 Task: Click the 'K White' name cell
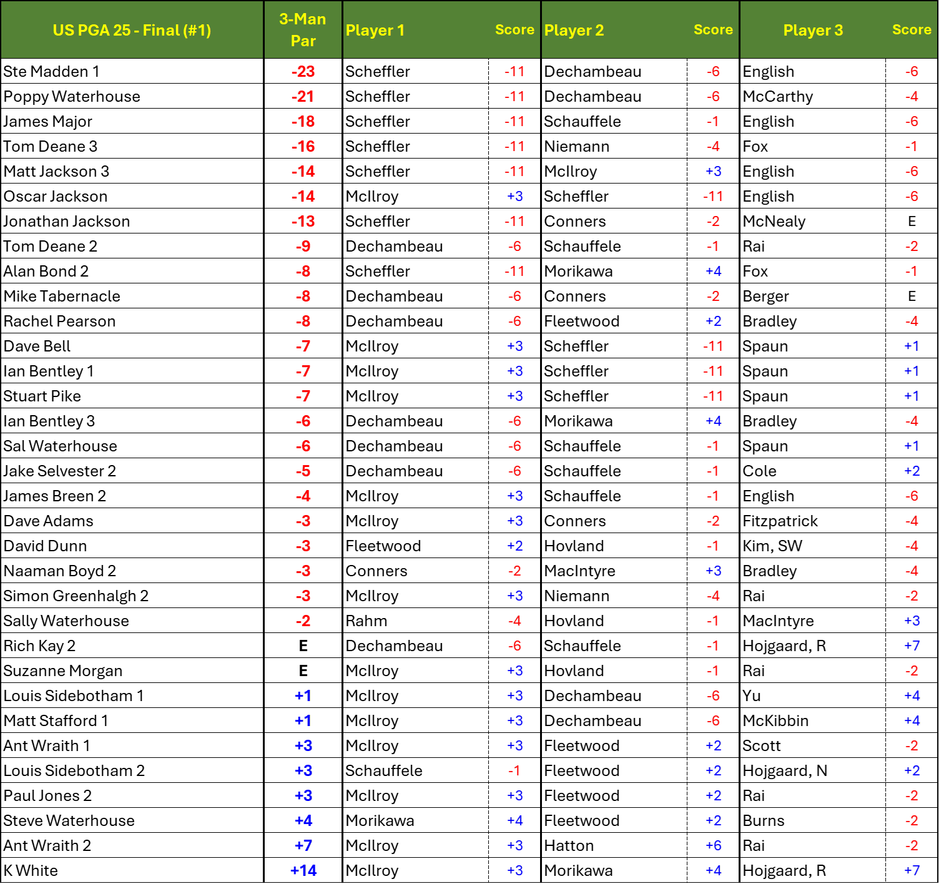132,870
